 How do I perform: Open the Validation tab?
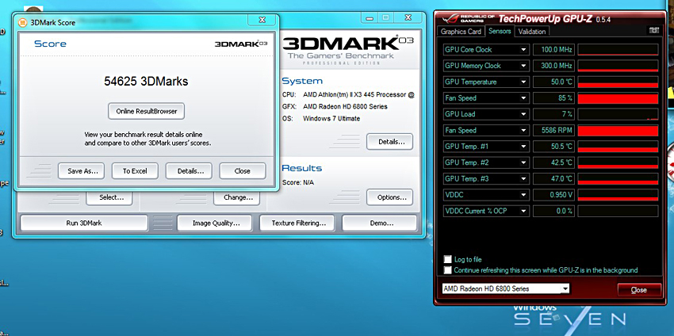[532, 32]
